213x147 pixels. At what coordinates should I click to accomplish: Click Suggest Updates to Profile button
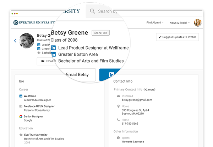[x=177, y=37]
